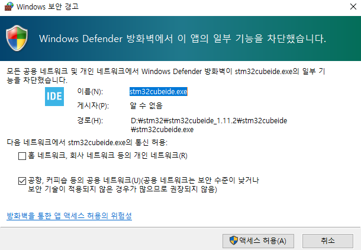Click the 취소 button

click(328, 241)
